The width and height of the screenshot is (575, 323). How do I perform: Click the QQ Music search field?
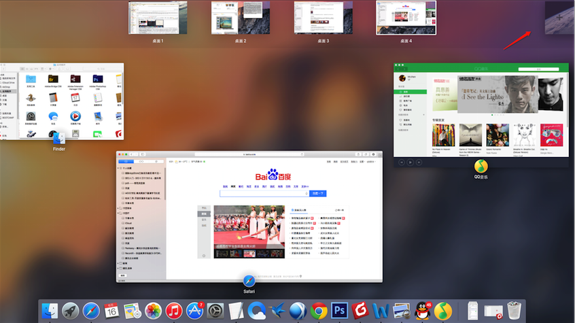538,69
